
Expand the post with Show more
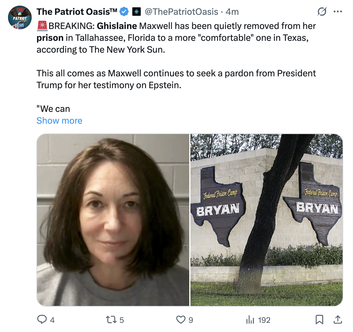click(59, 121)
